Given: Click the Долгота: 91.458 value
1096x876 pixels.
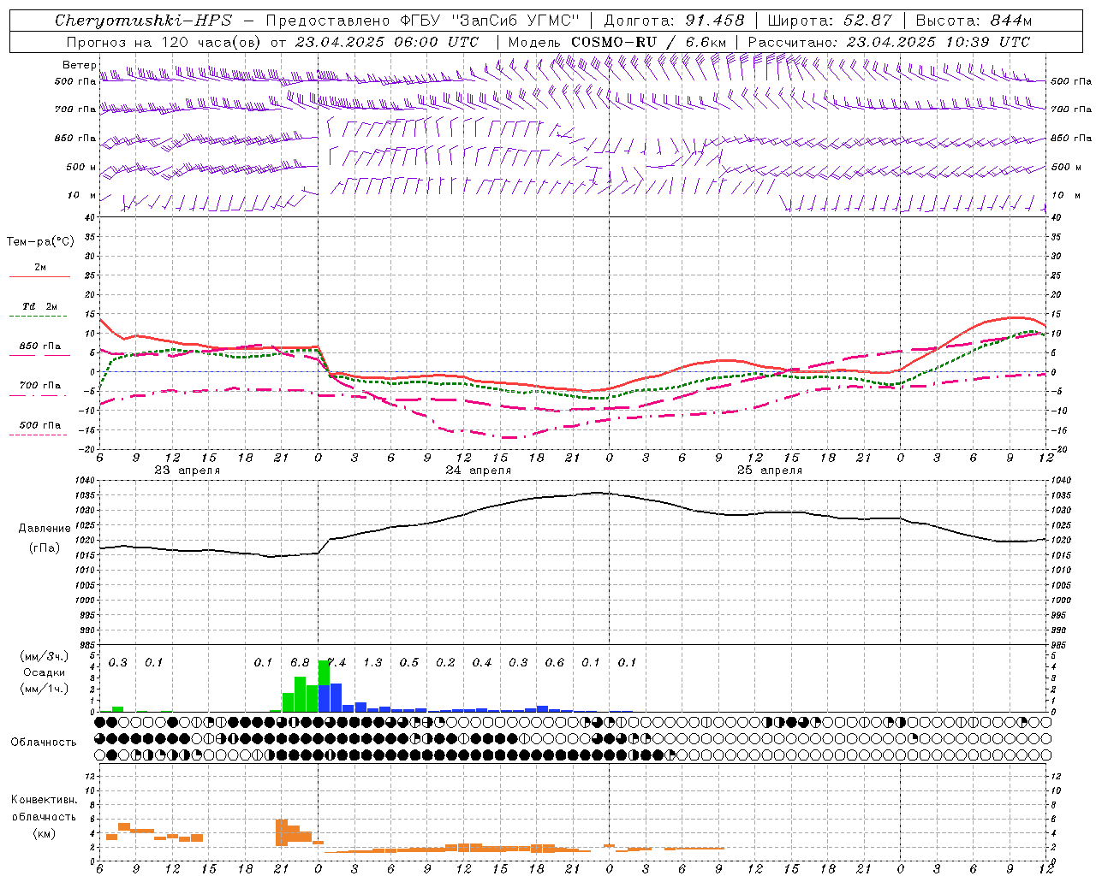Looking at the screenshot, I should [674, 21].
